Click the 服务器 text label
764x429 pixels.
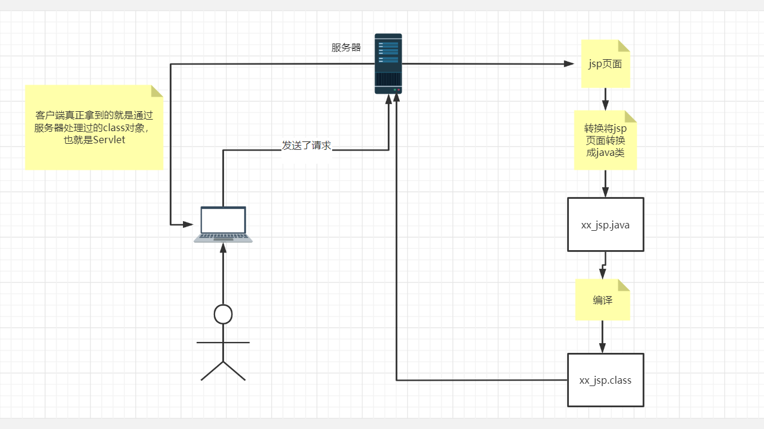(x=346, y=47)
